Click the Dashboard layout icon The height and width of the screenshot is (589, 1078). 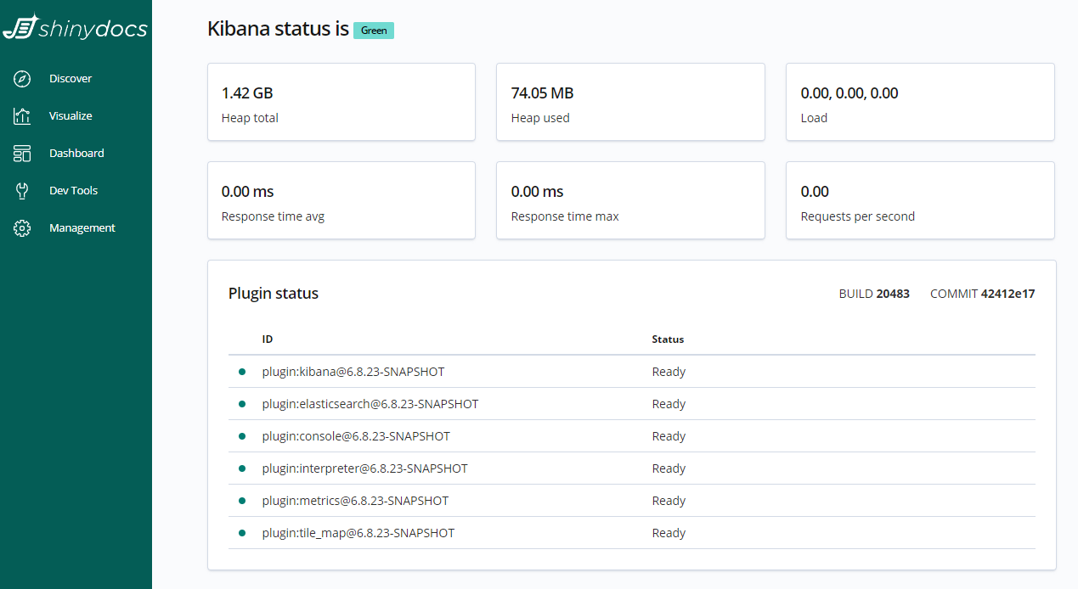tap(22, 154)
